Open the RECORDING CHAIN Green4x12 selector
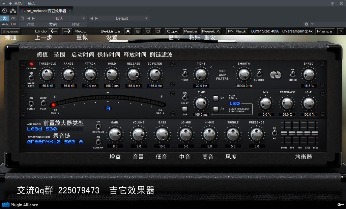 point(55,142)
